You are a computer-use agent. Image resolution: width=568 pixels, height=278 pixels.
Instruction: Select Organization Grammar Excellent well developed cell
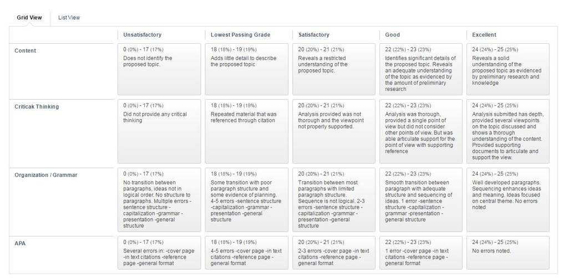pyautogui.click(x=508, y=199)
